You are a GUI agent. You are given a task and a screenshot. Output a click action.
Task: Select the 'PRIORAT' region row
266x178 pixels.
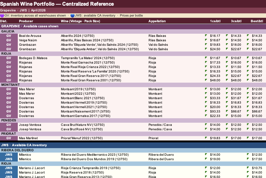coord(133,134)
